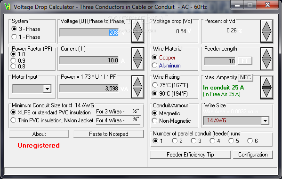
Task: Set parallel conduit runs to 6
Action: click(x=252, y=141)
